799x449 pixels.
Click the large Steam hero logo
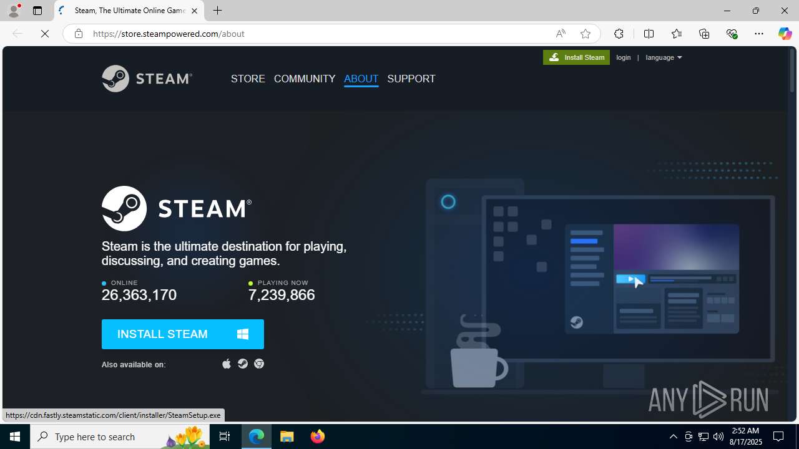point(177,208)
